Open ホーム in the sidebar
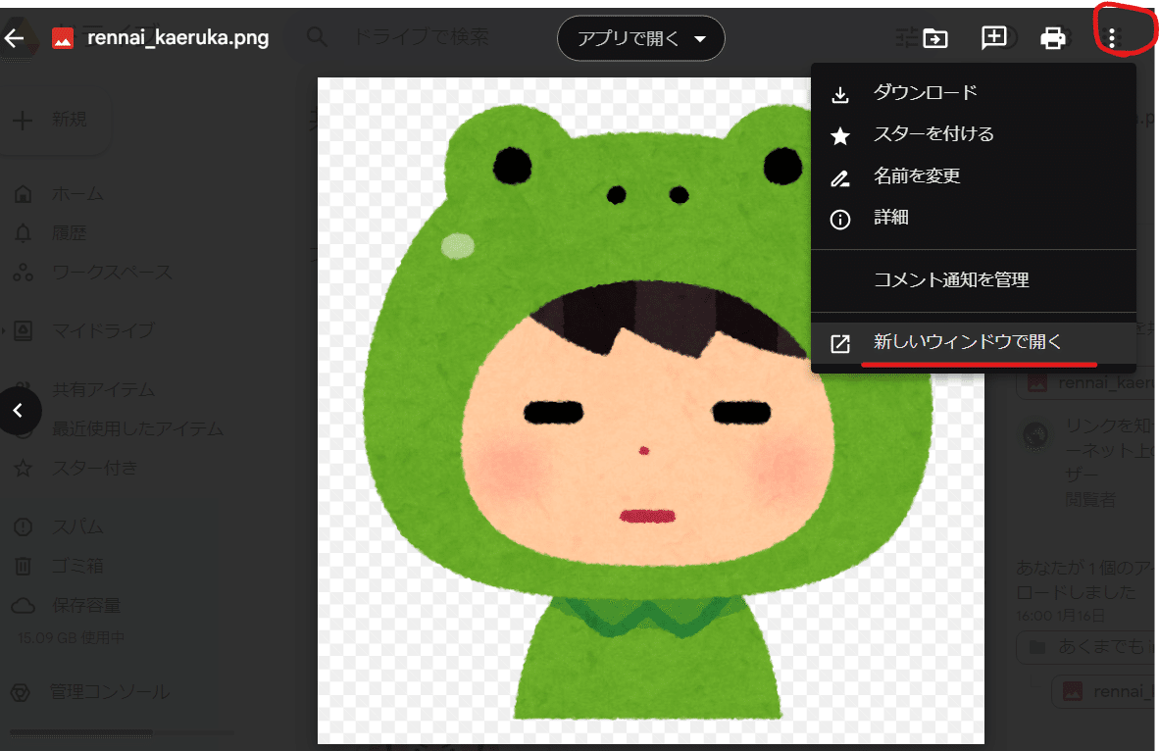 tap(77, 194)
